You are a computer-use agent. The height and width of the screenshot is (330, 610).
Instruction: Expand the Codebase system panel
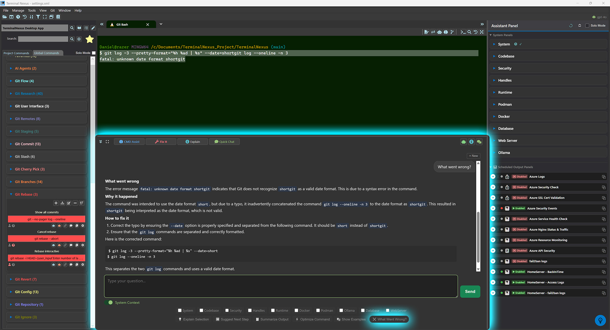click(x=506, y=56)
